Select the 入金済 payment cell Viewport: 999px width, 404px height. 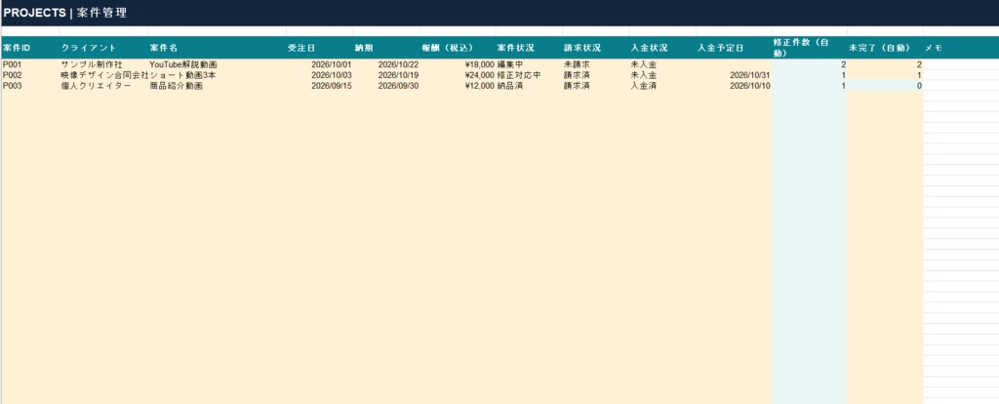(662, 86)
